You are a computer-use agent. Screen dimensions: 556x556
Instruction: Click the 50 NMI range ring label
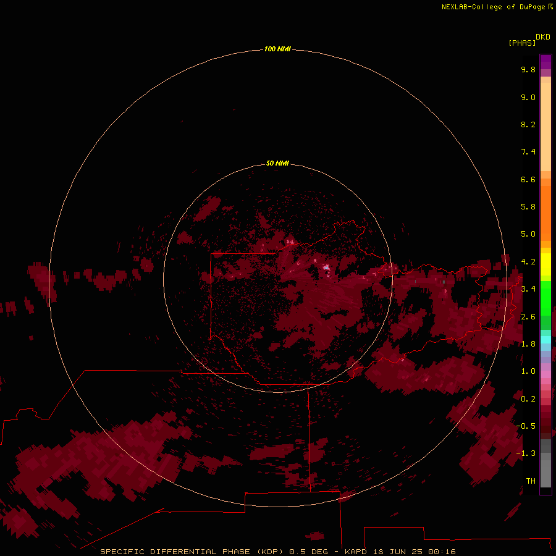[x=277, y=163]
